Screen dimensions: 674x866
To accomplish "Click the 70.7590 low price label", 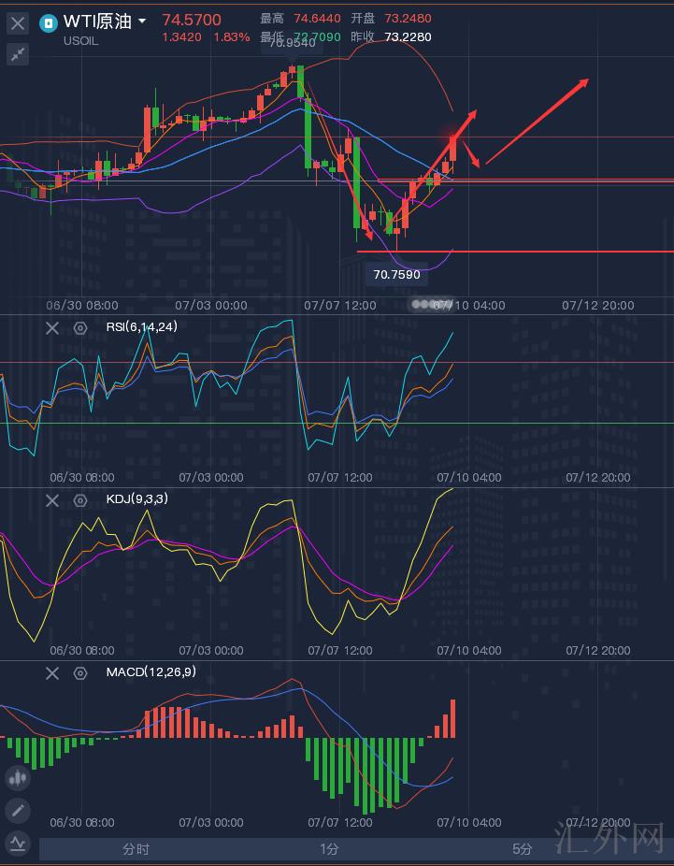I will [396, 275].
